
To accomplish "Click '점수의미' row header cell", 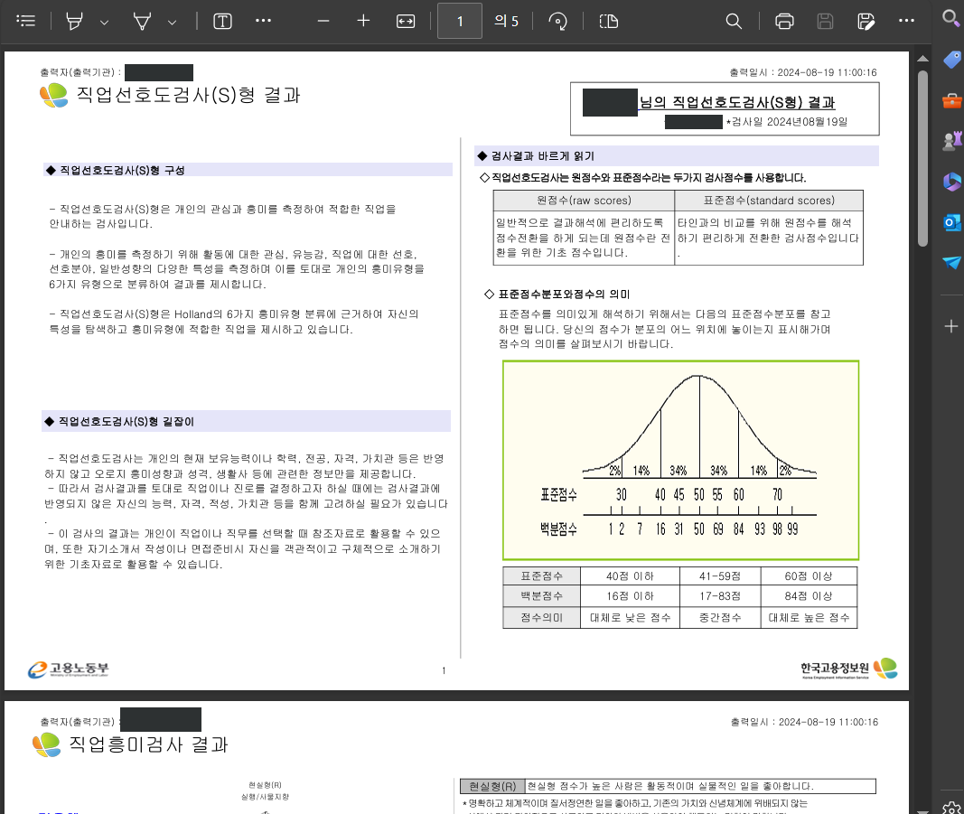I will tap(542, 617).
